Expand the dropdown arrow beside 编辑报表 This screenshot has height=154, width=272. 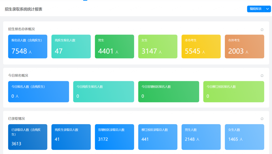coord(267,9)
